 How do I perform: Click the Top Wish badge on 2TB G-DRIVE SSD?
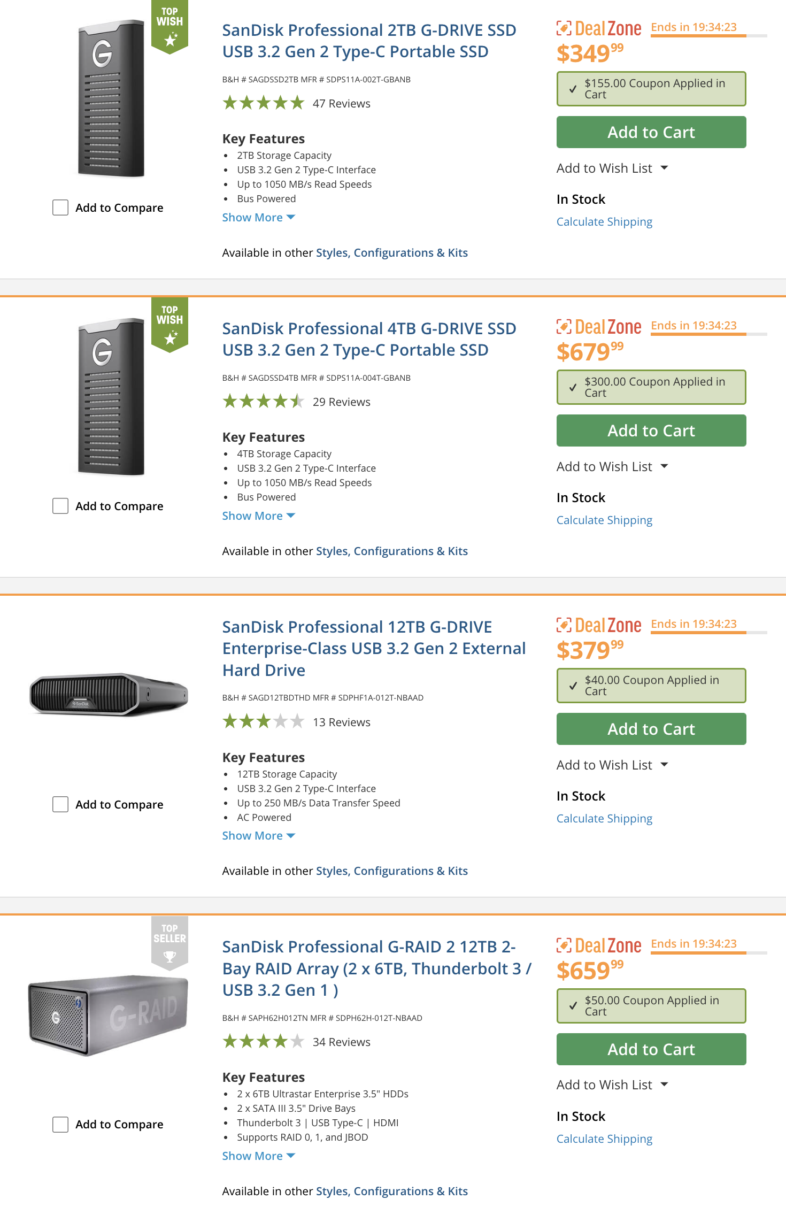point(169,26)
